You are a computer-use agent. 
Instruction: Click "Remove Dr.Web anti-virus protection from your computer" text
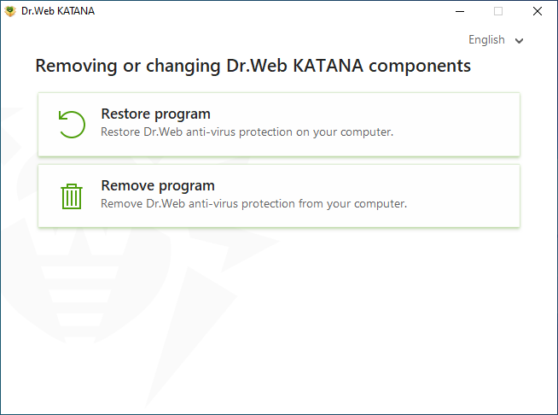tap(253, 204)
